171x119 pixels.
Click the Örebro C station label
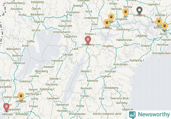(x=91, y=34)
